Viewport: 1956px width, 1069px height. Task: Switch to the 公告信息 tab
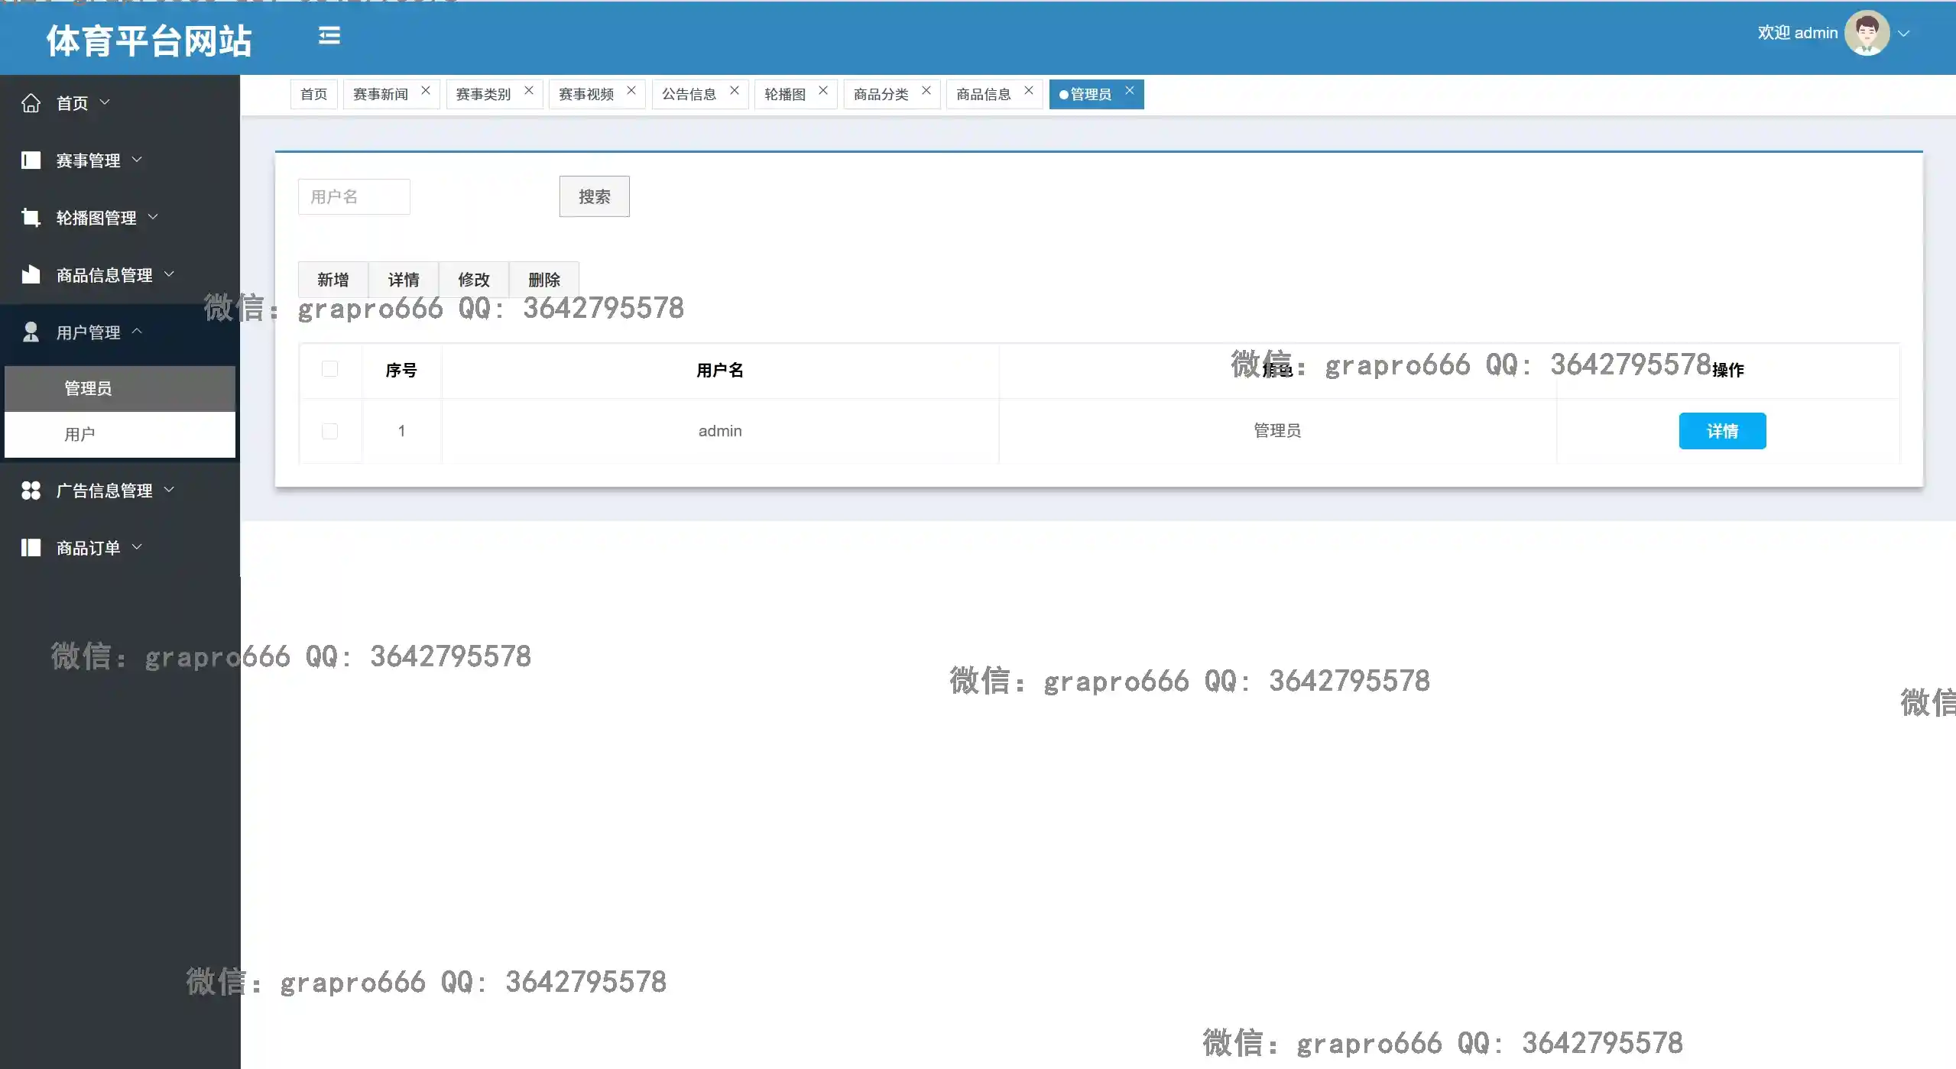pyautogui.click(x=689, y=94)
